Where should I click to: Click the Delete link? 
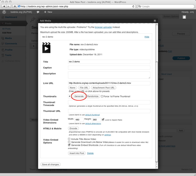(90, 153)
